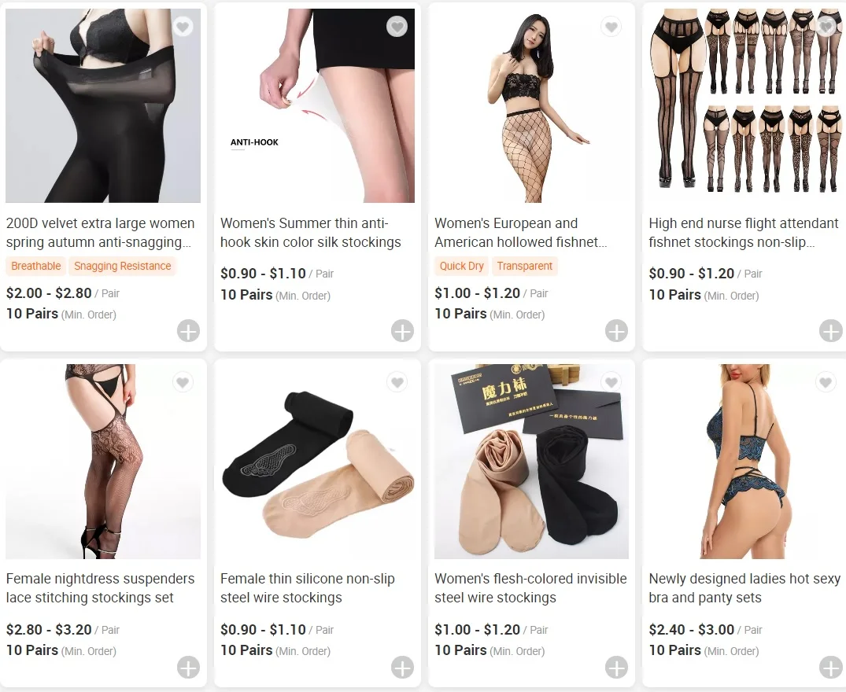This screenshot has height=692, width=846.
Task: Select the Quick Dry tag
Action: pyautogui.click(x=461, y=267)
